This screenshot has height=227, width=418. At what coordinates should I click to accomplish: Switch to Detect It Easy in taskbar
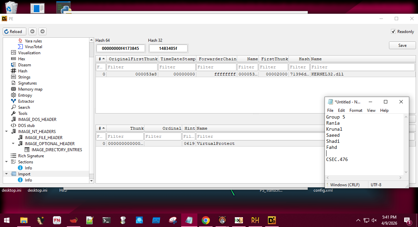(x=272, y=220)
